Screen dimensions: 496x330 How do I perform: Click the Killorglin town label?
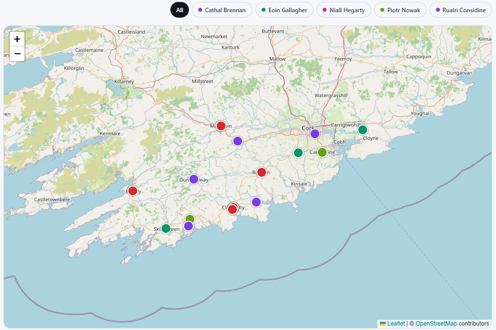pos(74,68)
